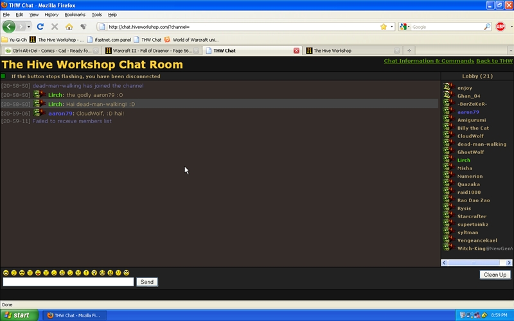The height and width of the screenshot is (321, 514).
Task: Open the list-all-tabs dropdown
Action: [510, 51]
